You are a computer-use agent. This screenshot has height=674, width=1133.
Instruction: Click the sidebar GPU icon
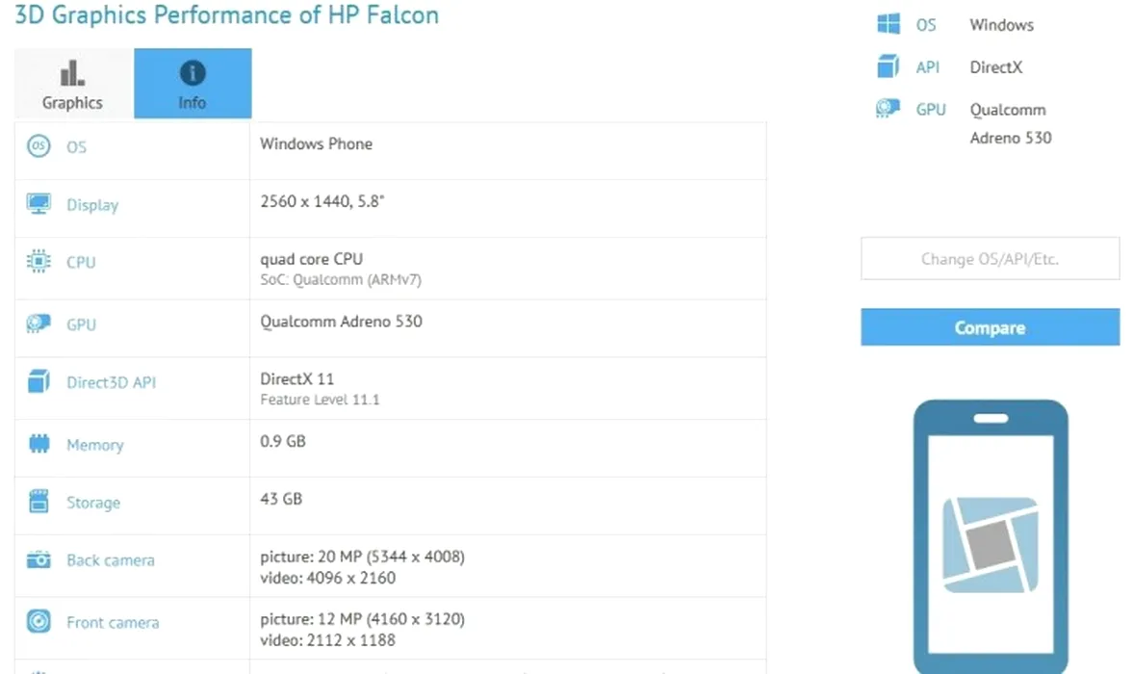pyautogui.click(x=888, y=109)
